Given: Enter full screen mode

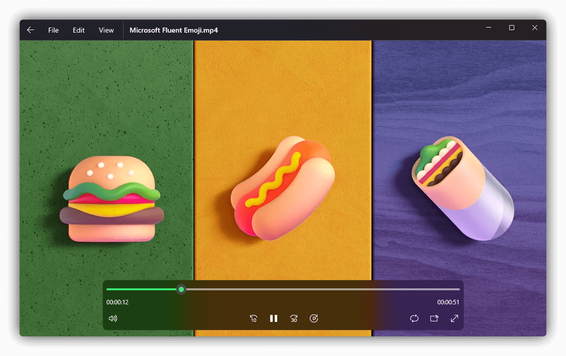Looking at the screenshot, I should click(455, 318).
